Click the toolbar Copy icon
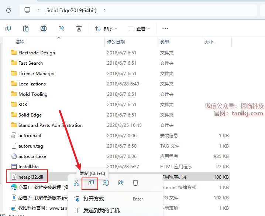The image size is (265, 216). click(x=8, y=28)
